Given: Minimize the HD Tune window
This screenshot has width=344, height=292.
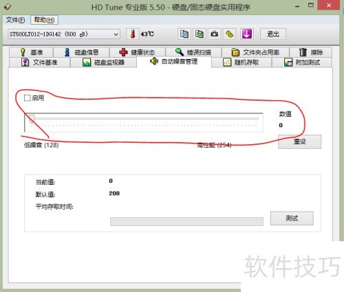Looking at the screenshot, I should 297,6.
